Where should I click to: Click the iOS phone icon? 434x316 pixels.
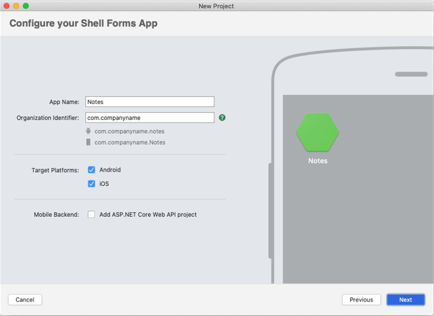point(88,143)
